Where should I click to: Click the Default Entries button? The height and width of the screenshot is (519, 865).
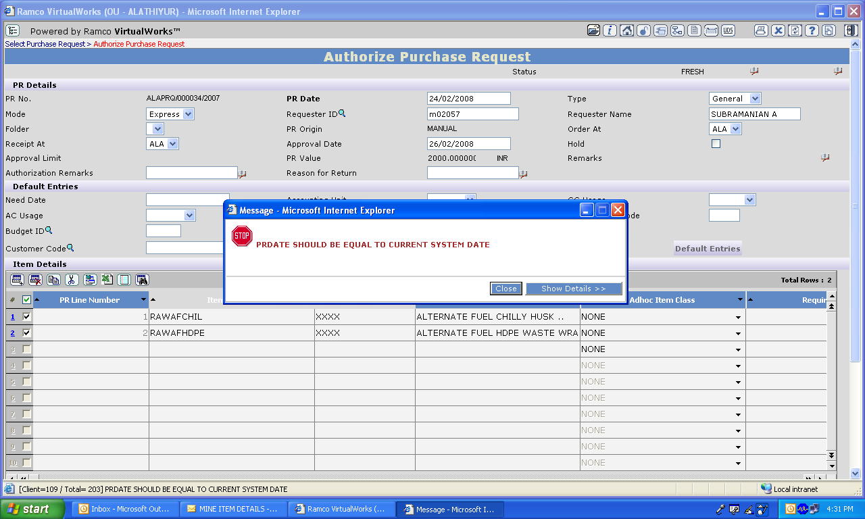click(x=708, y=249)
